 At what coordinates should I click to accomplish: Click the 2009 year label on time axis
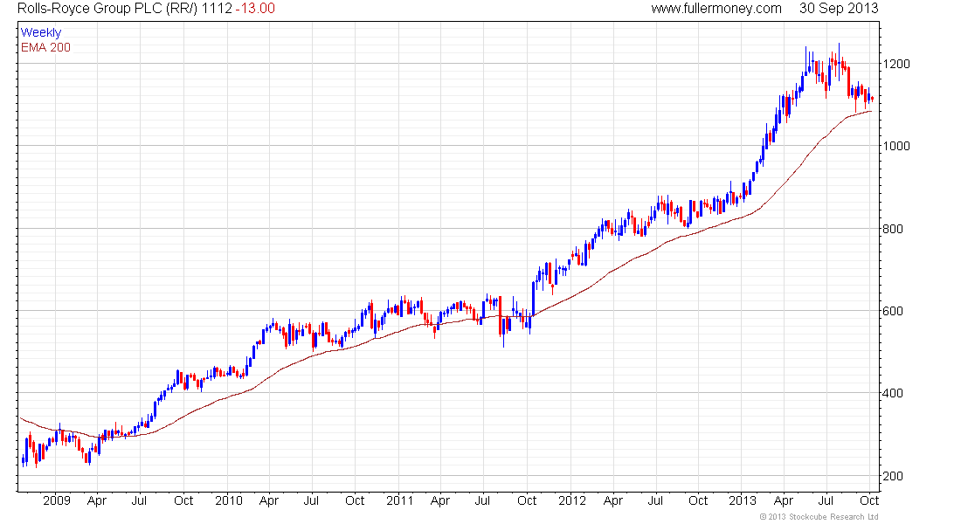click(x=57, y=500)
